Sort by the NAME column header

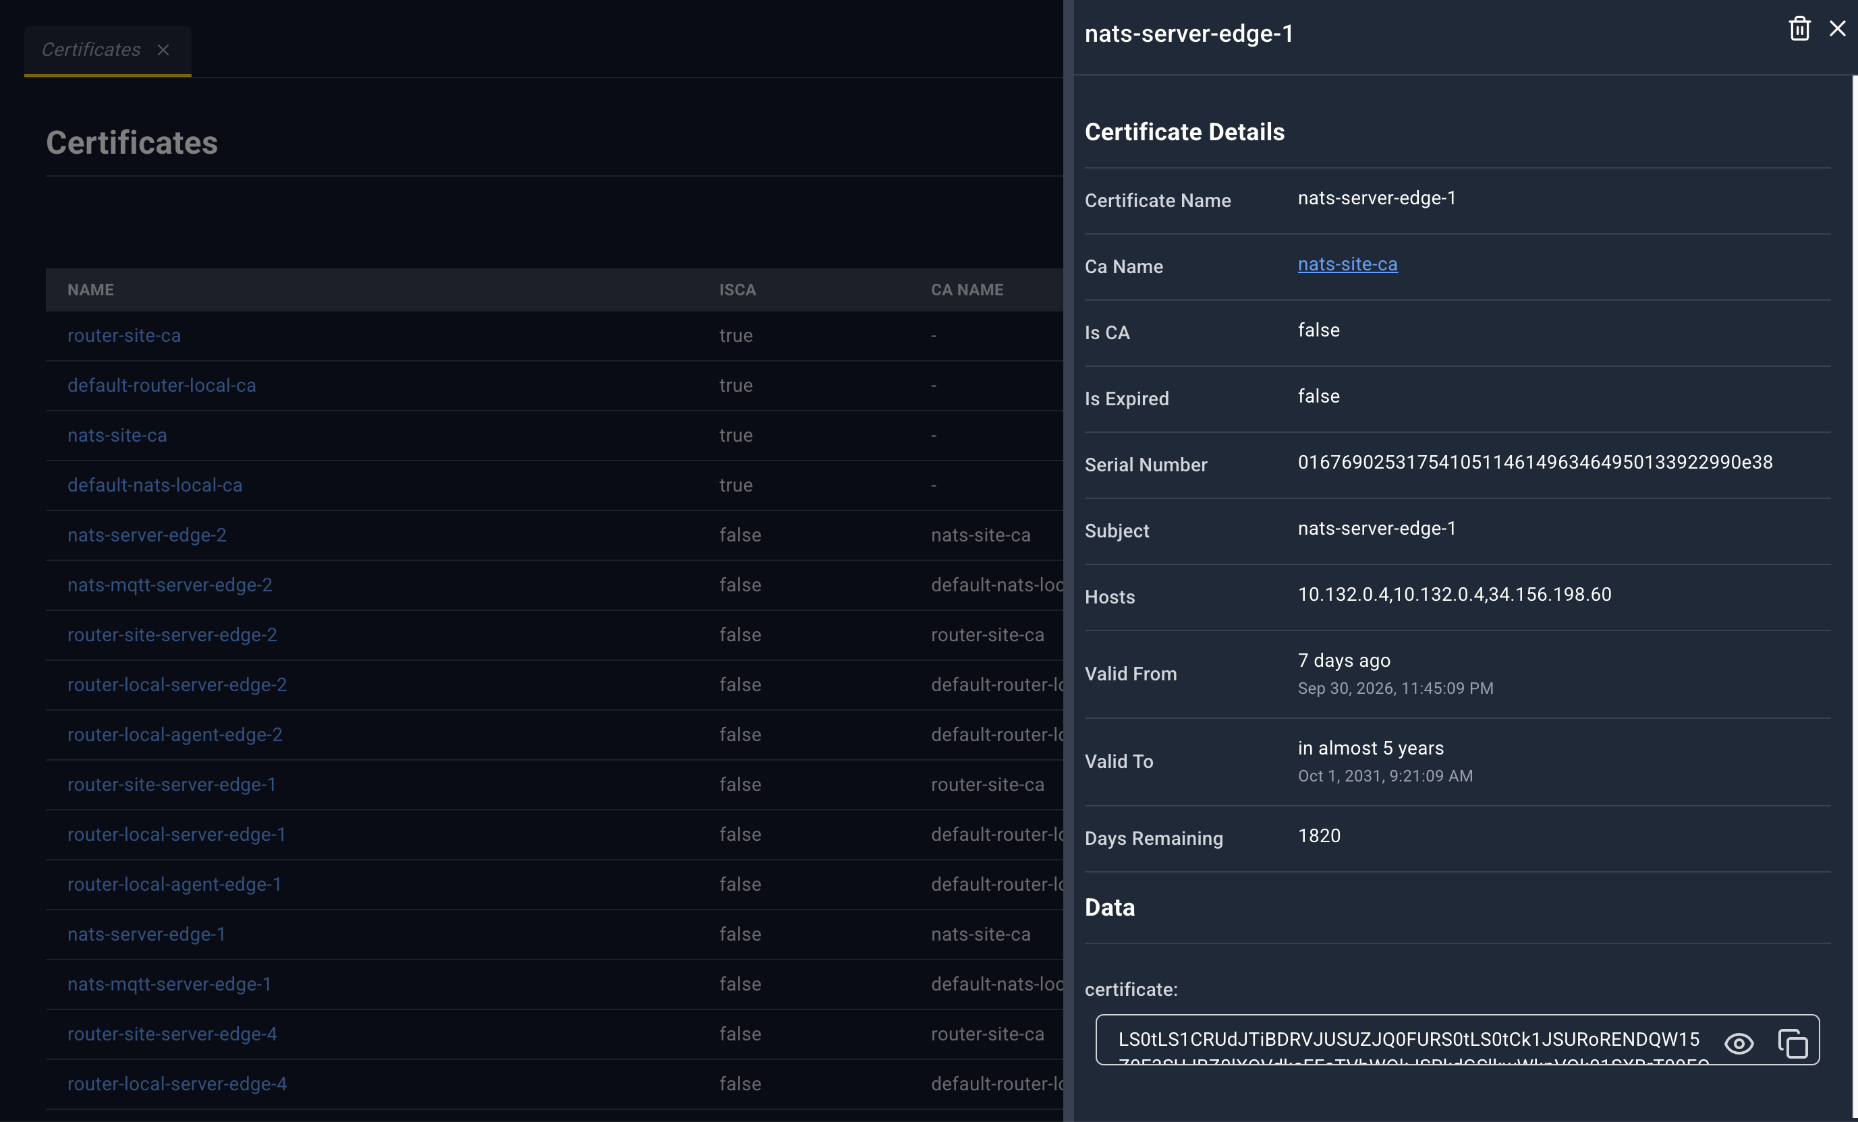[x=90, y=289]
